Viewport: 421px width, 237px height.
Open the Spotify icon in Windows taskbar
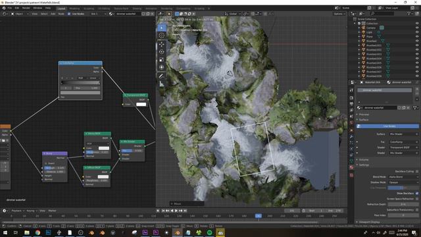pos(209,232)
